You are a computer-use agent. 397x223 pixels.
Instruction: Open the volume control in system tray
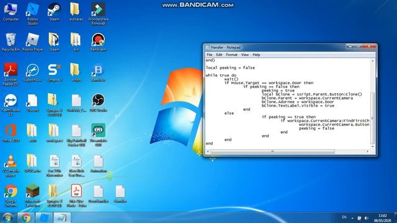tap(366, 217)
